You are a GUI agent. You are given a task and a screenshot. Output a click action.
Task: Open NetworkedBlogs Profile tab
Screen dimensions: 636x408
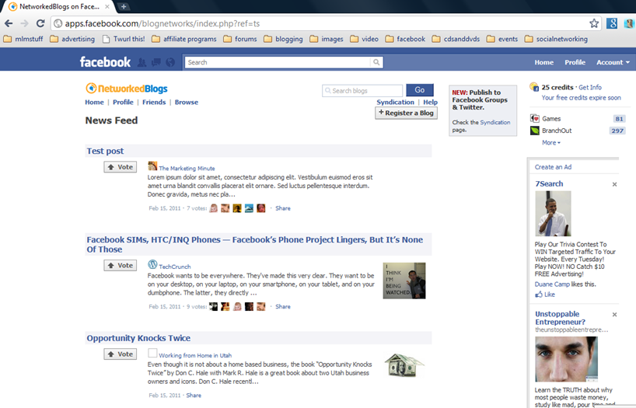point(123,103)
